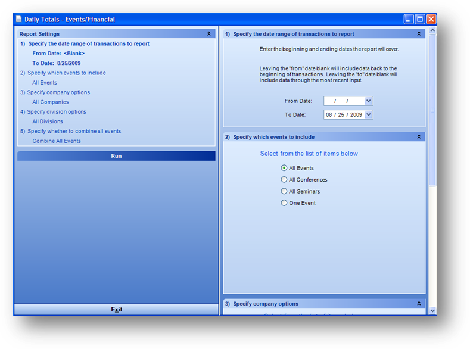Collapse the date range section chevron
Viewport: 470px width, 349px height.
coord(419,34)
